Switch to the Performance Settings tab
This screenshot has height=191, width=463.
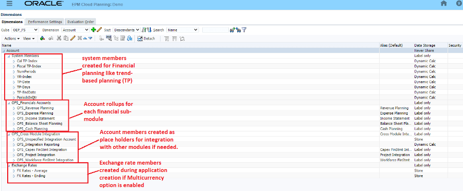tap(45, 22)
